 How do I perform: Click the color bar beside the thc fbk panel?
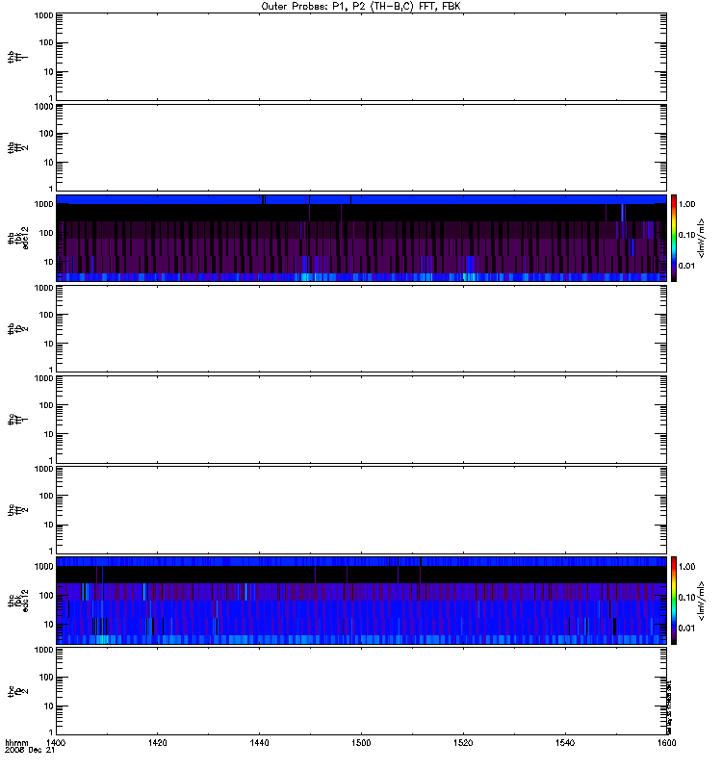pyautogui.click(x=674, y=601)
